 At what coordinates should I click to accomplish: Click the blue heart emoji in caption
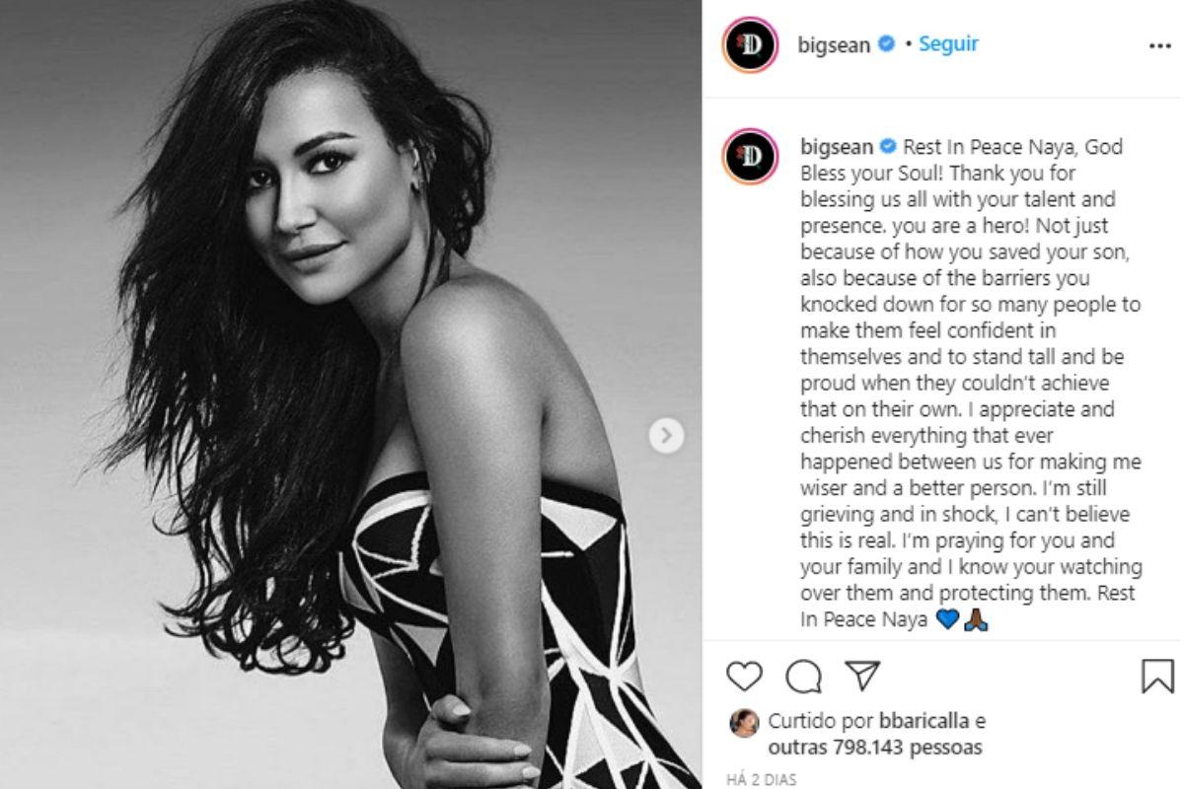click(x=944, y=621)
